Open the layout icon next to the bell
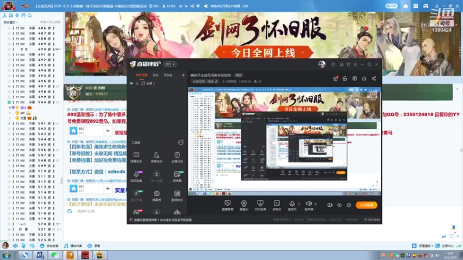 click(355, 79)
